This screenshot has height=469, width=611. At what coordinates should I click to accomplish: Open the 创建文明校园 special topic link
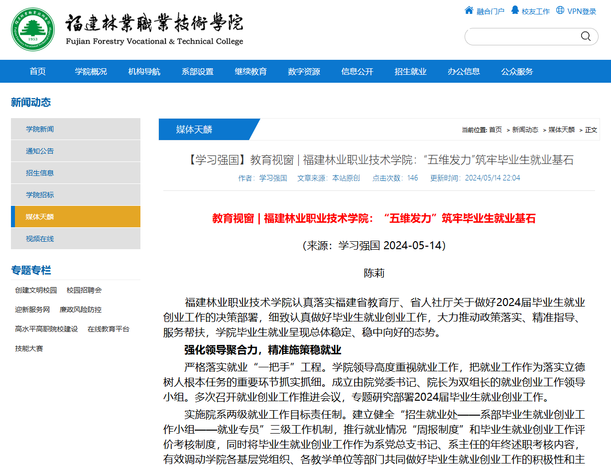click(x=36, y=290)
